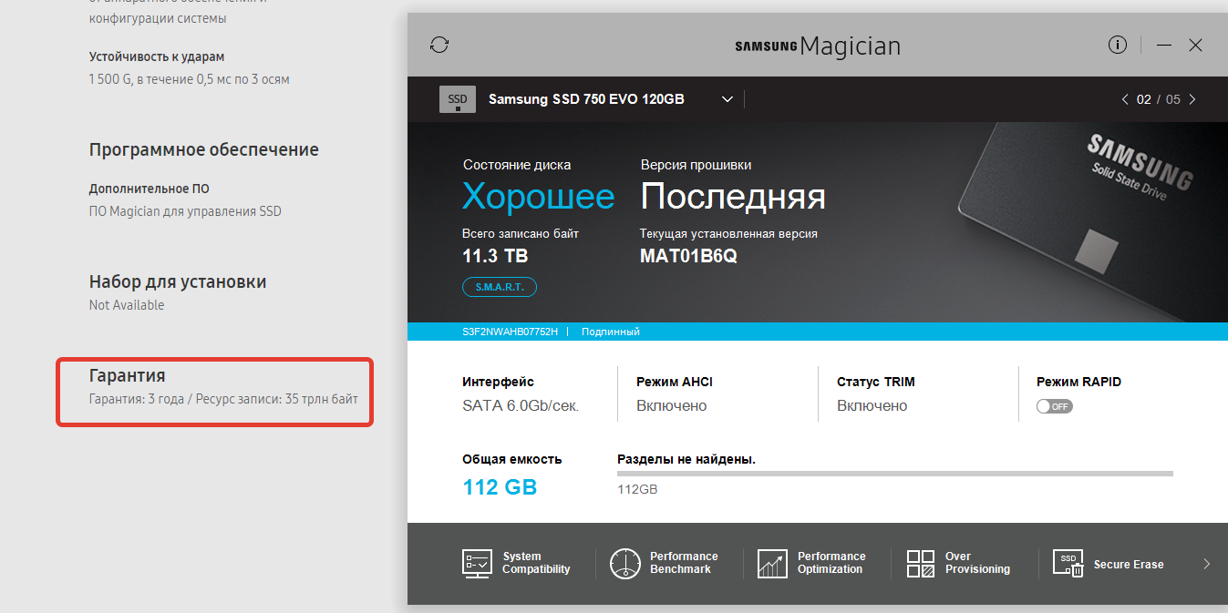
Task: Open System Compatibility icon
Action: [x=477, y=563]
